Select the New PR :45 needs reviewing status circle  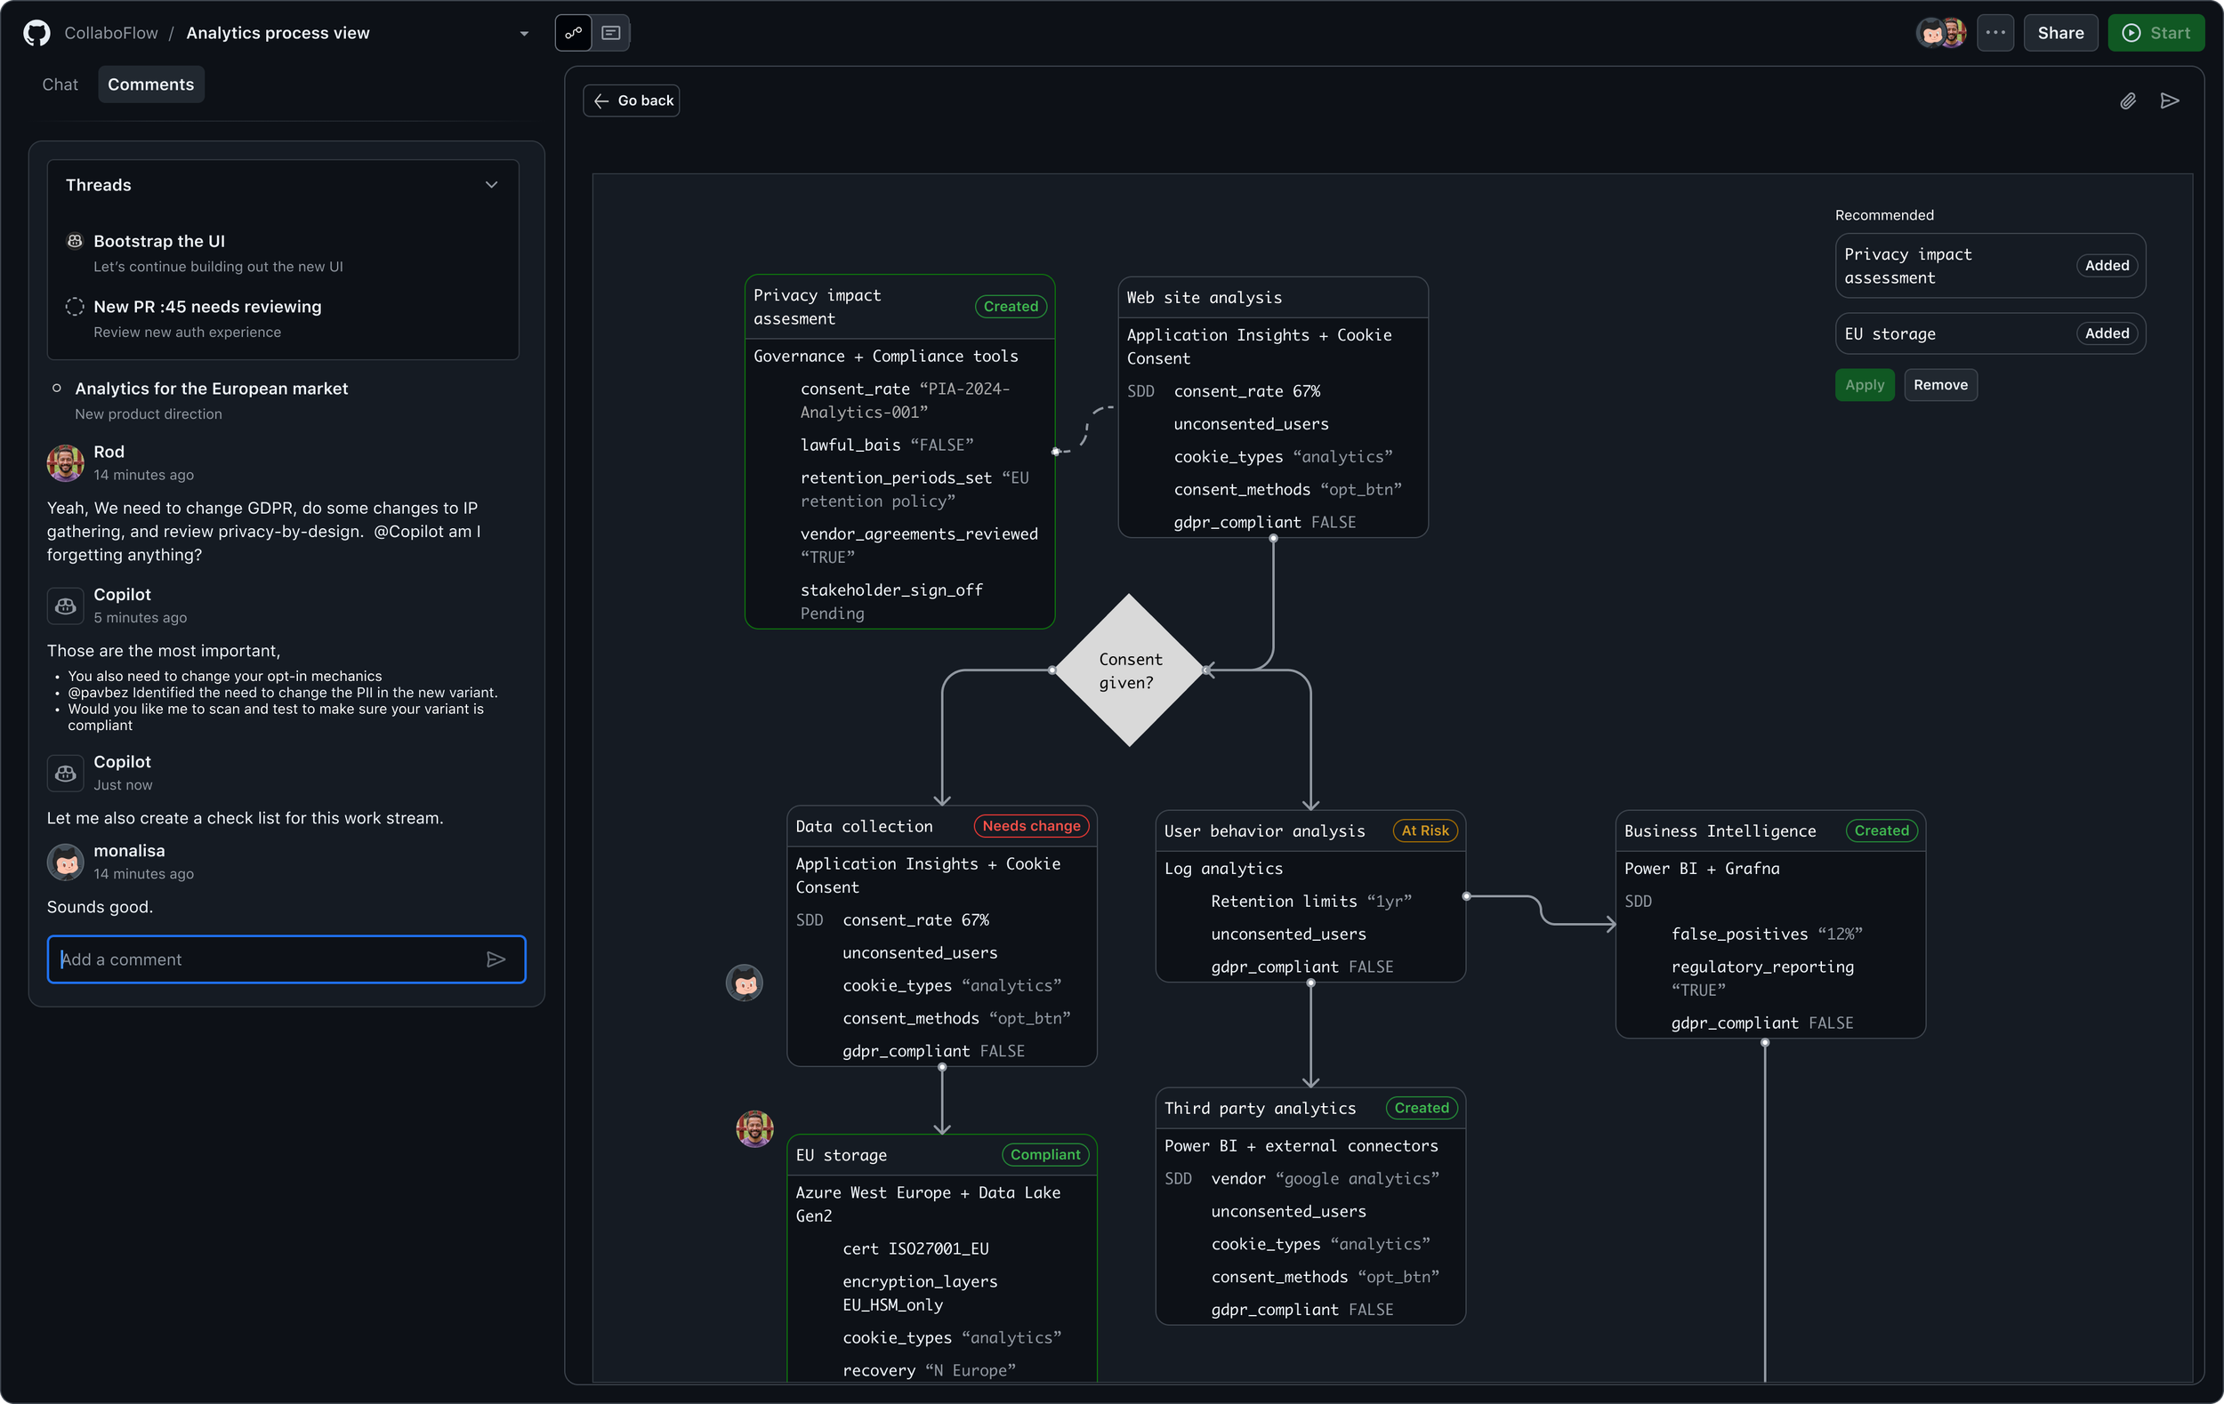coord(75,307)
